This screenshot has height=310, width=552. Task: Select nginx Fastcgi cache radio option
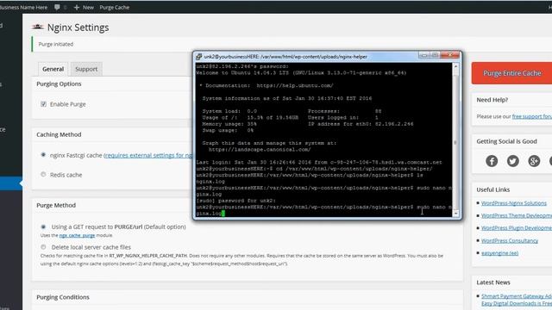coord(43,155)
